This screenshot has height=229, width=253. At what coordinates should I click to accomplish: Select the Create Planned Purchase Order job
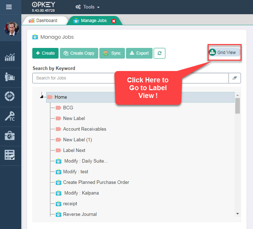[96, 182]
